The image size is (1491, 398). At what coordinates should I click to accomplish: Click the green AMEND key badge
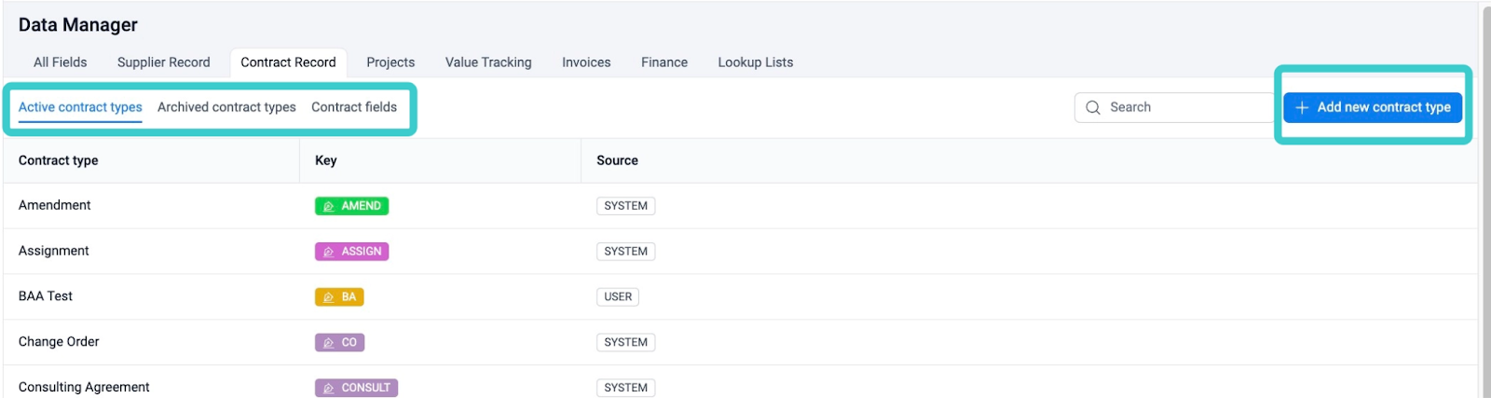351,206
